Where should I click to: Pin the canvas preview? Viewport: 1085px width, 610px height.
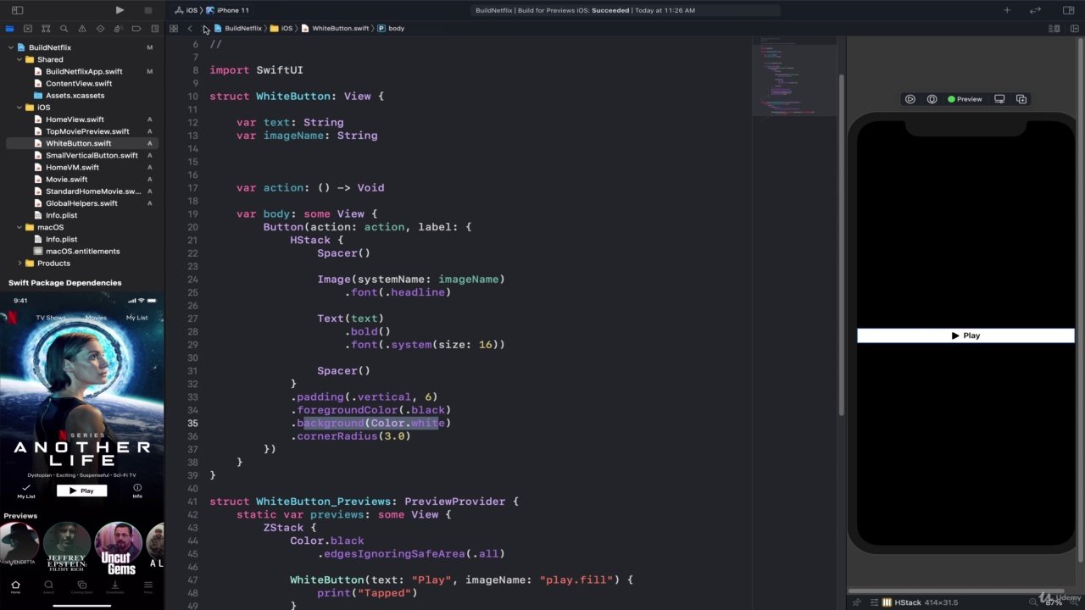click(857, 602)
